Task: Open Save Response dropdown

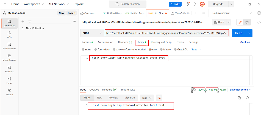Action: 241,90
